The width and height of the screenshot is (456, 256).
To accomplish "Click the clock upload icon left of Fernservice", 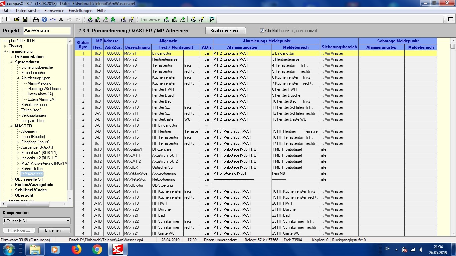I will (132, 19).
